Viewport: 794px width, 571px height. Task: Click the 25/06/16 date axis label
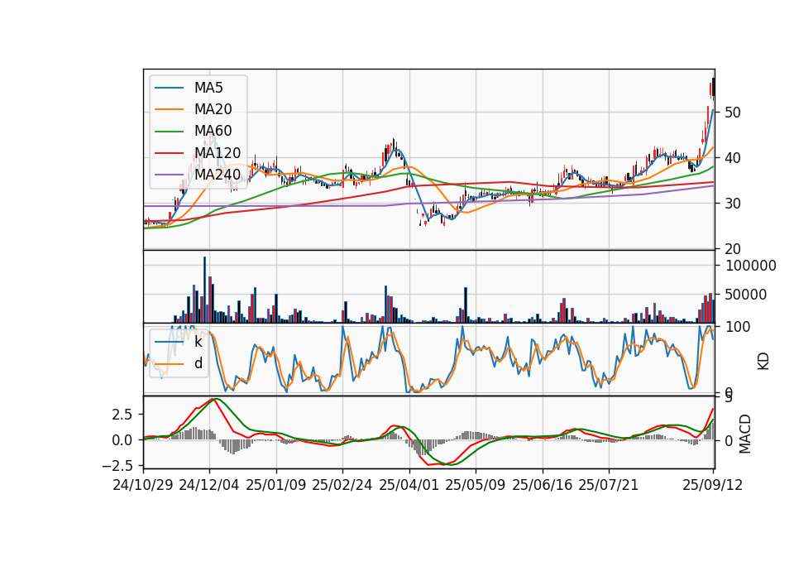coord(543,486)
